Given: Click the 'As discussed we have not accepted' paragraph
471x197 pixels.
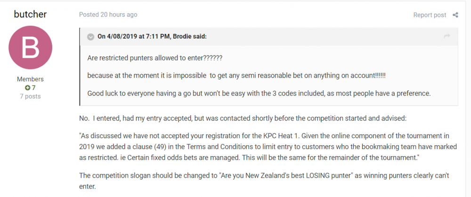Looking at the screenshot, I should click(268, 147).
